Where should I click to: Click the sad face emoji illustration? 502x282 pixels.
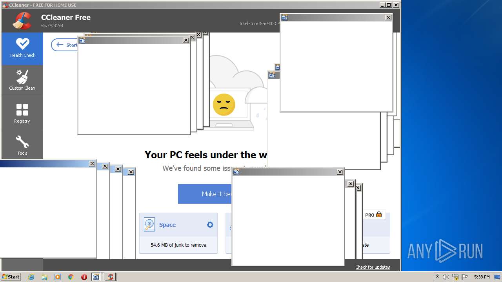click(x=224, y=105)
